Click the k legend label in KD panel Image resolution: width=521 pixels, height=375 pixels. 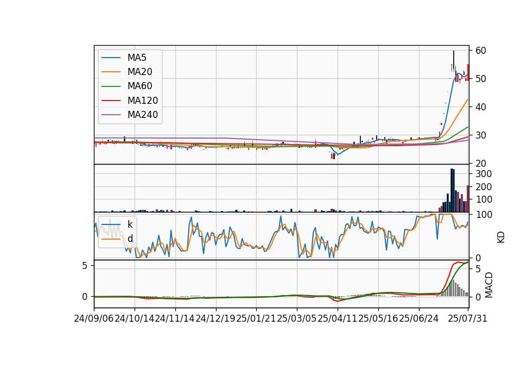click(x=130, y=224)
